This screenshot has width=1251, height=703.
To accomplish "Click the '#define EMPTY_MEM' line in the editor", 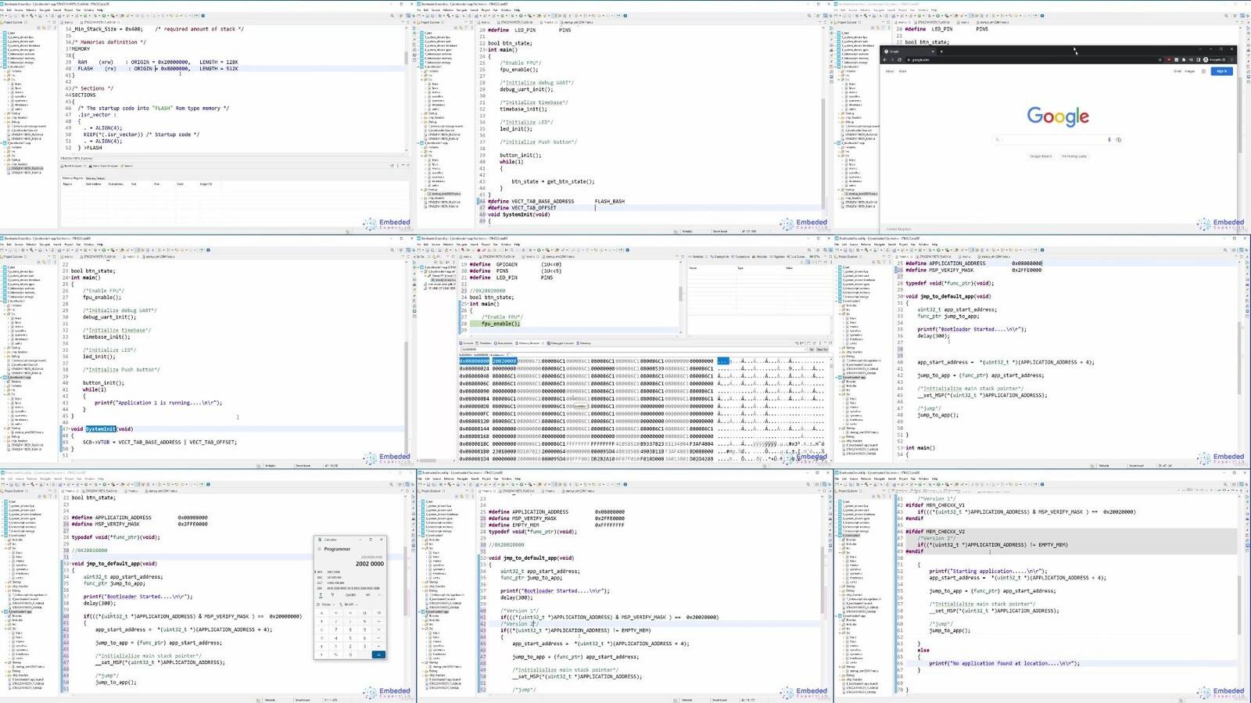I will tap(557, 525).
